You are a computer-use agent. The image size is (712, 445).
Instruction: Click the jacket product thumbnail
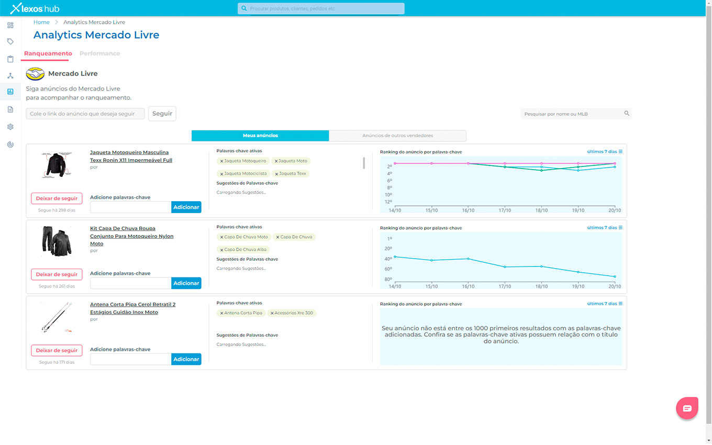point(57,165)
